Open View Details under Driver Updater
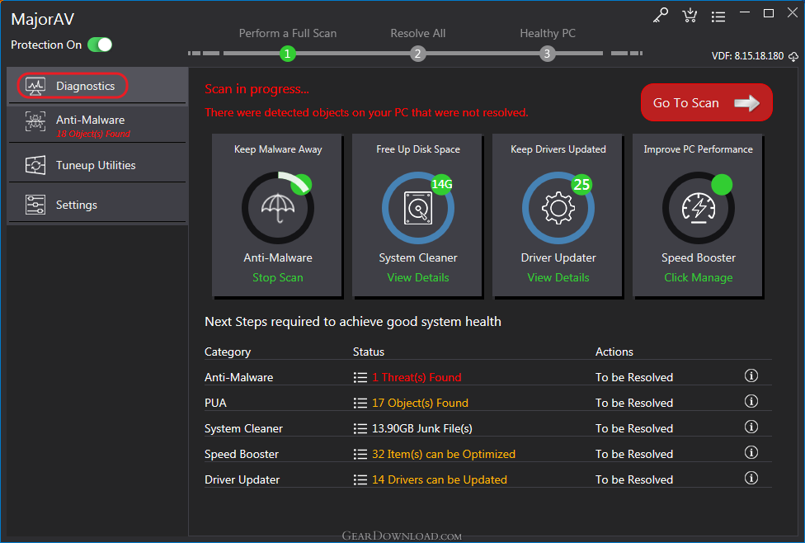 (558, 277)
